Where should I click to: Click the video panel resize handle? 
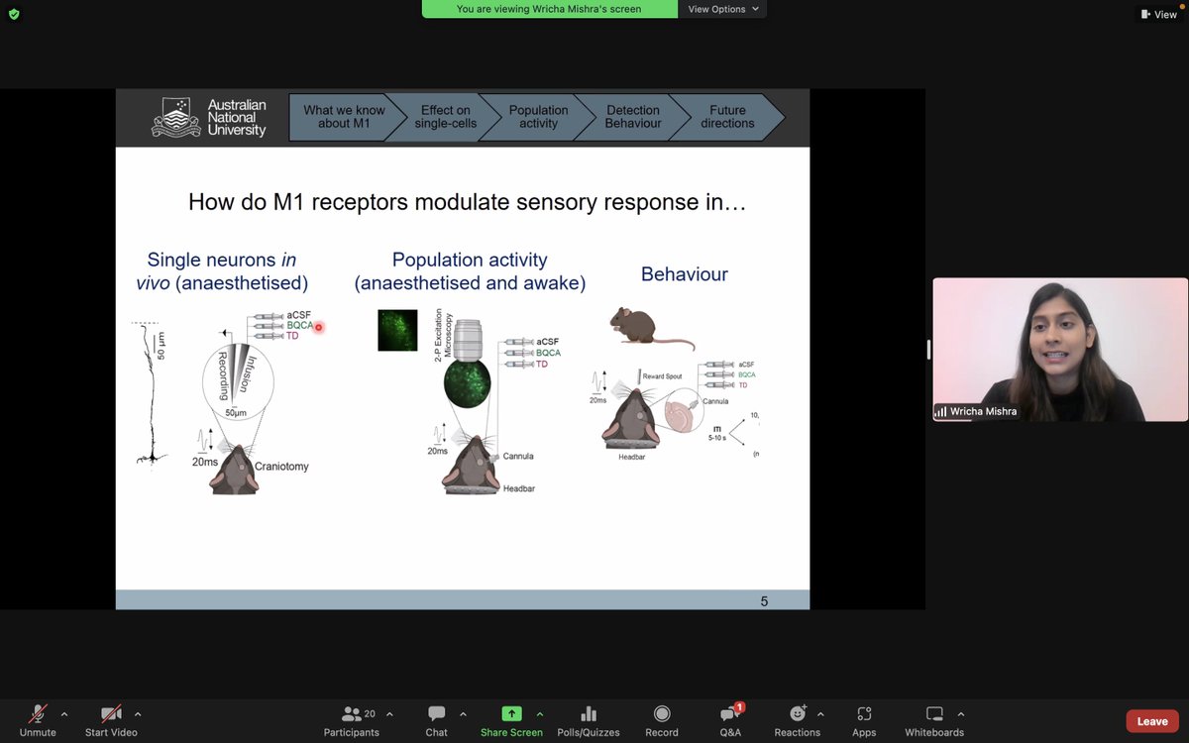[928, 349]
